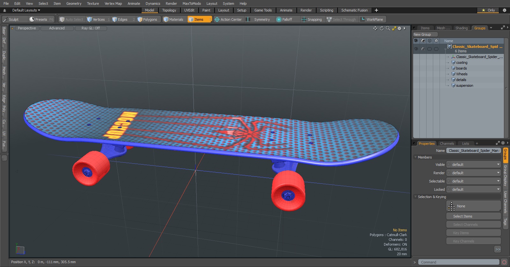Open the viewport settings gear
The image size is (510, 267).
coord(399,28)
